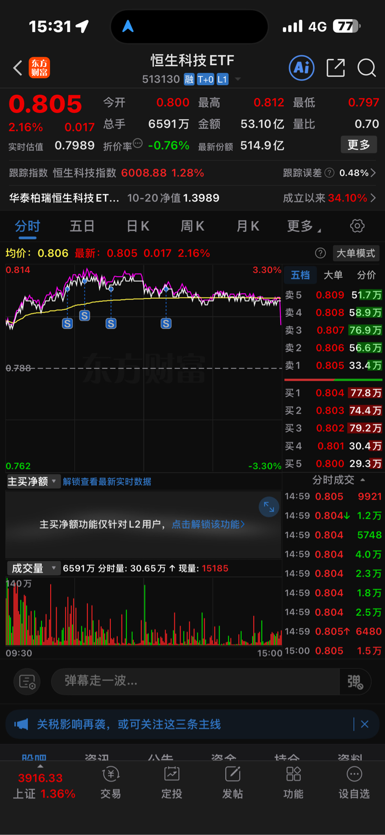Expand the 更多 chart period dropdown

[304, 226]
